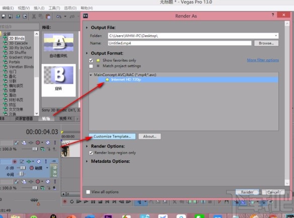This screenshot has width=294, height=218.
Task: Switch to the 资源管理器 tab
Action: point(24,119)
